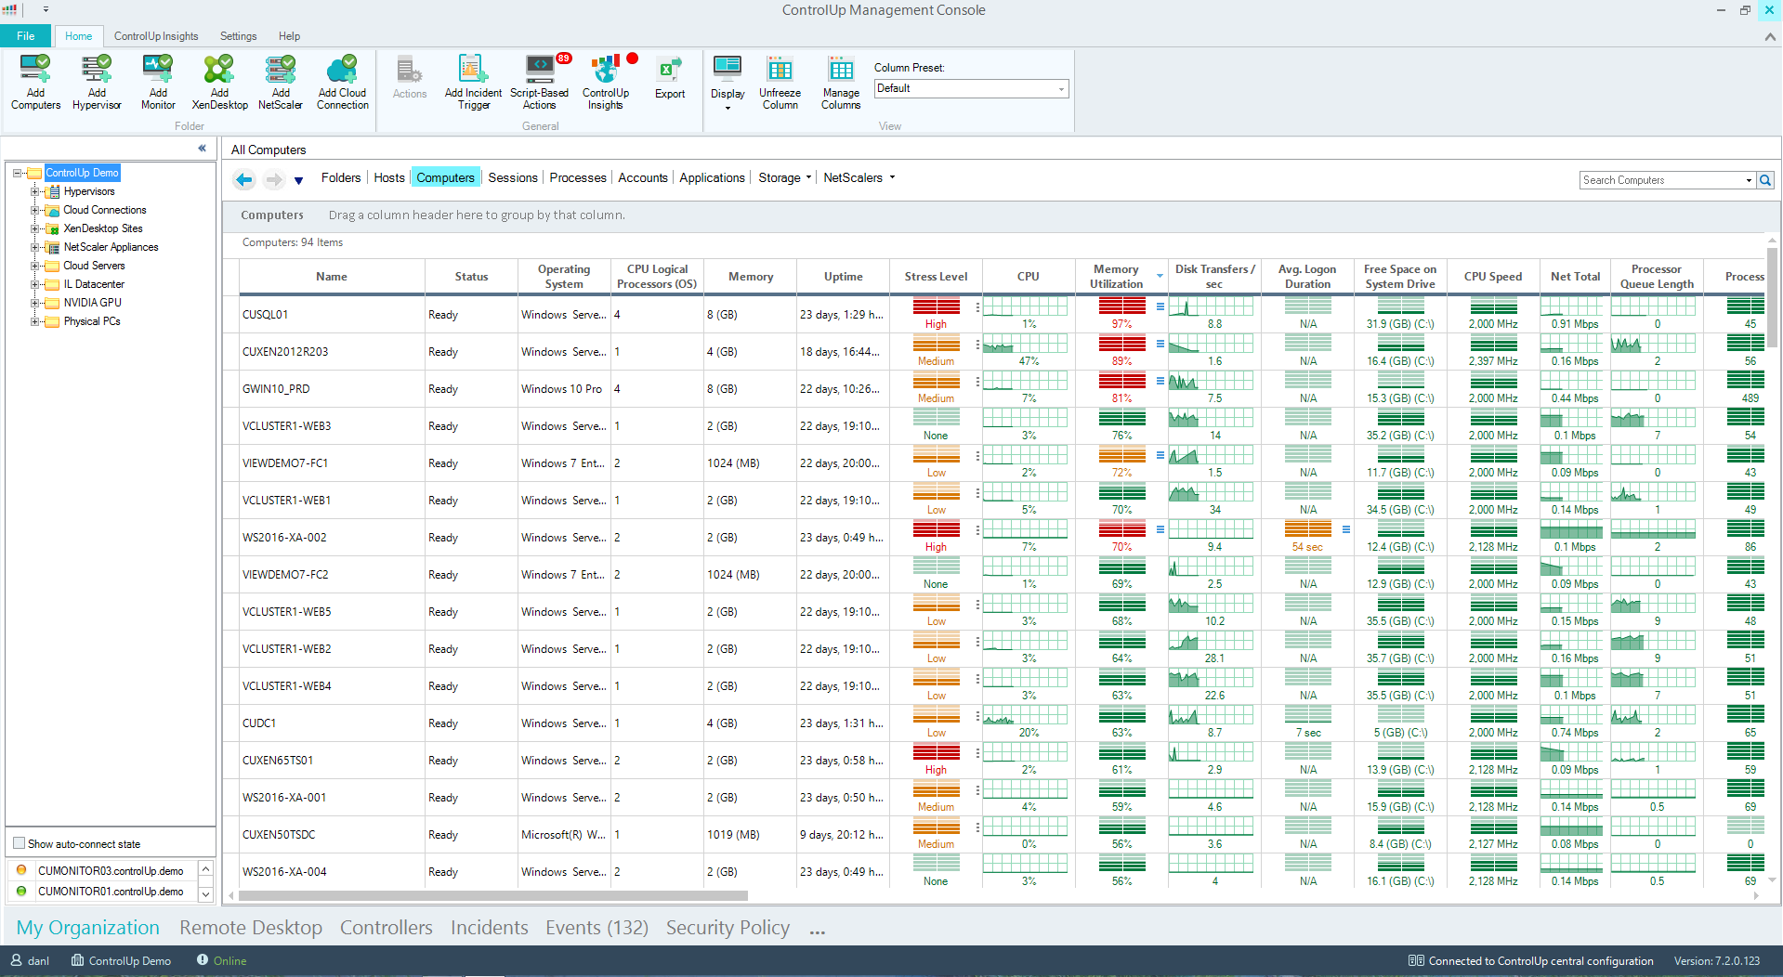Toggle Show auto-connect state checkbox
This screenshot has height=977, width=1783.
coord(19,843)
